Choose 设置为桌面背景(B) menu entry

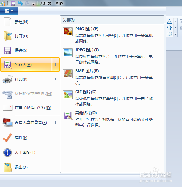[26, 123]
